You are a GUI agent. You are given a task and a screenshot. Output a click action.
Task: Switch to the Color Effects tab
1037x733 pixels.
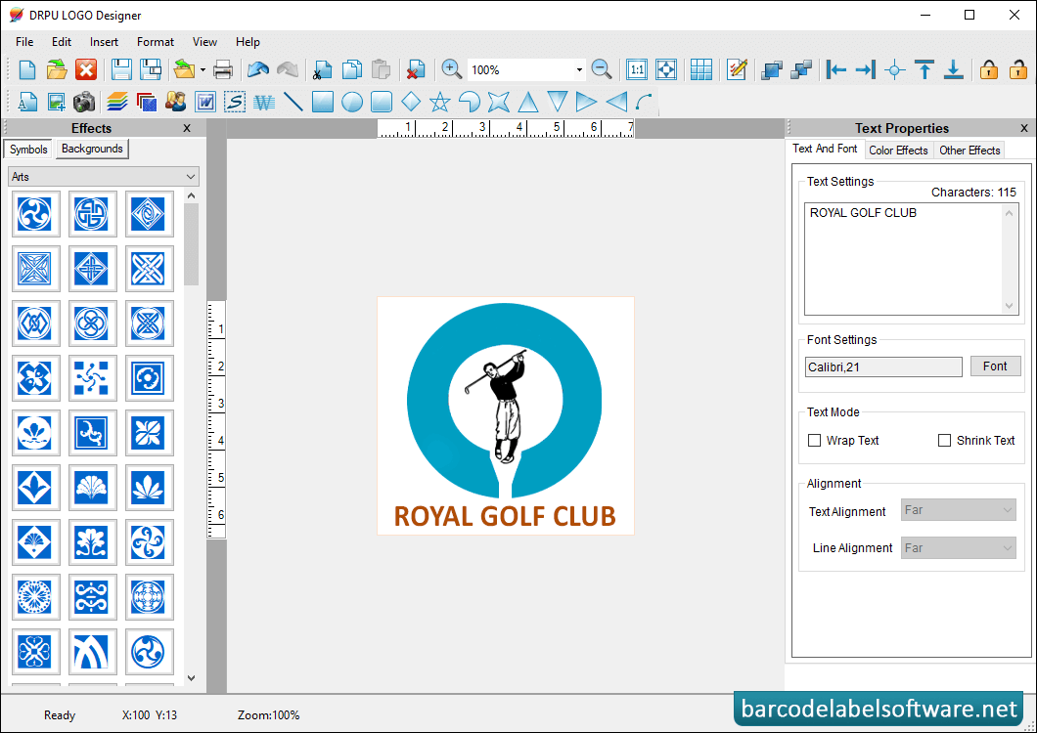[898, 151]
